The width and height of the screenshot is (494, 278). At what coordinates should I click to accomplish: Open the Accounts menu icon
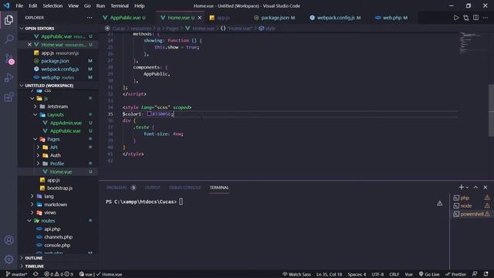8,240
